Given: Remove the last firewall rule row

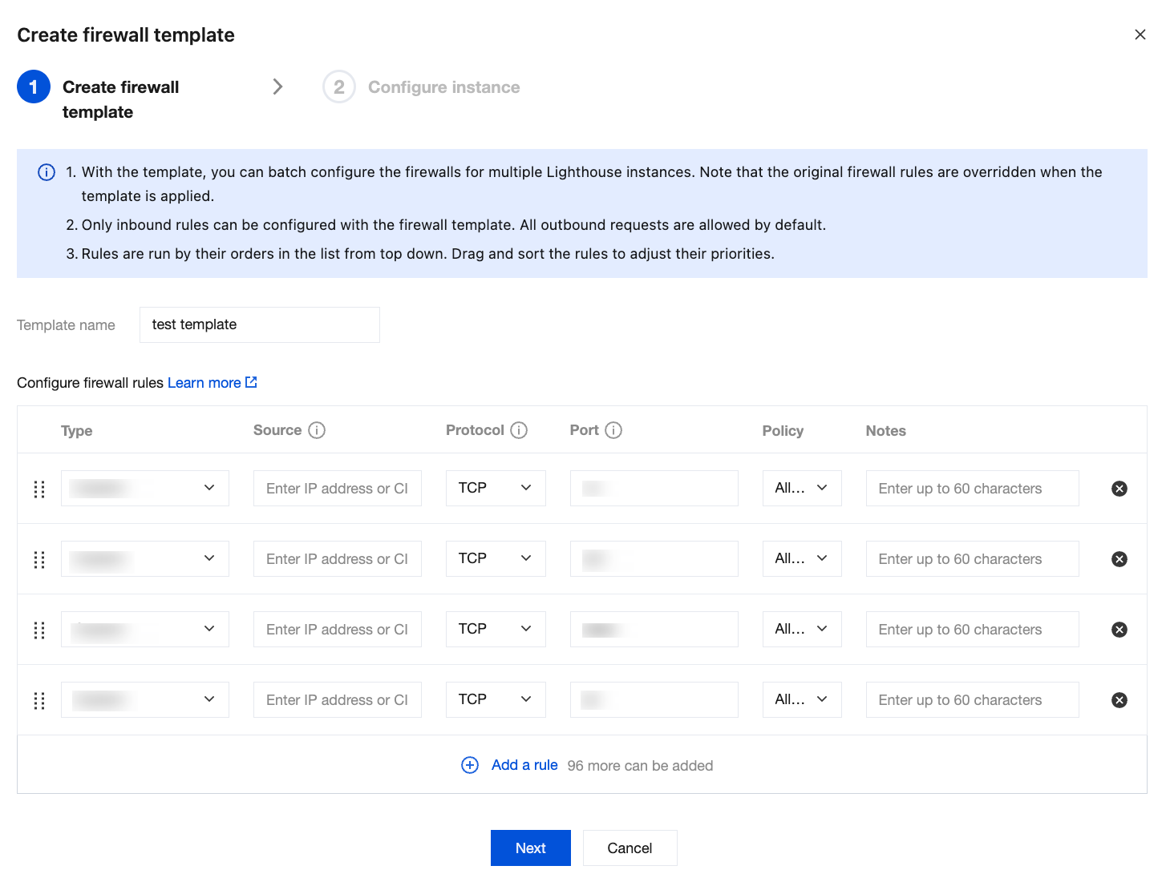Looking at the screenshot, I should tap(1119, 700).
